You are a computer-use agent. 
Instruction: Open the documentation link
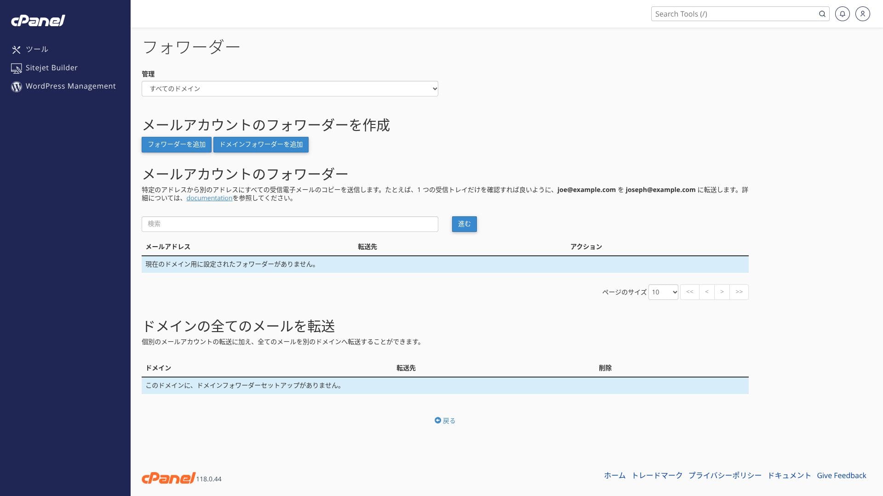coord(209,198)
